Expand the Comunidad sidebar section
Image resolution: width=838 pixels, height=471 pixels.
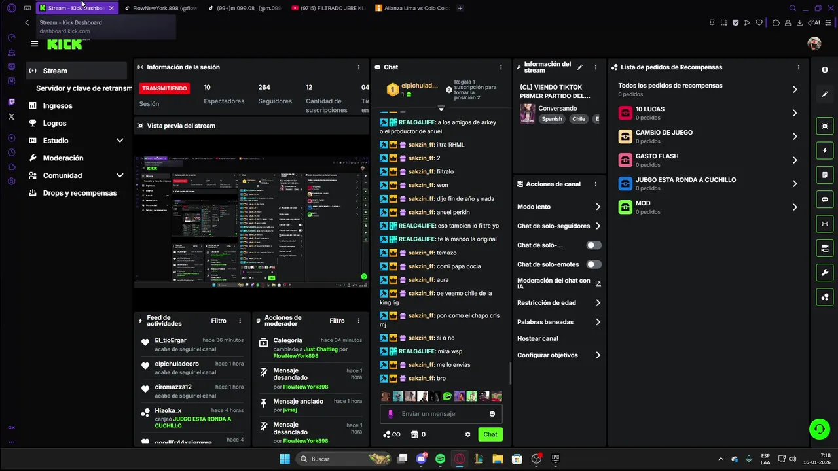point(120,175)
